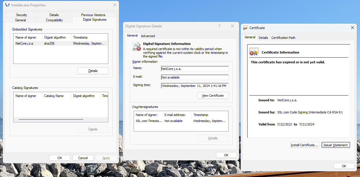Click the Name of signer header in Catalog Signatures

click(x=28, y=96)
